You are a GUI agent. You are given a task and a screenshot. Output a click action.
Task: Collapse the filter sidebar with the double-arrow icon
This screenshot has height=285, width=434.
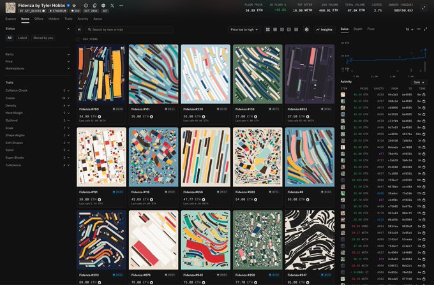[x=79, y=29]
